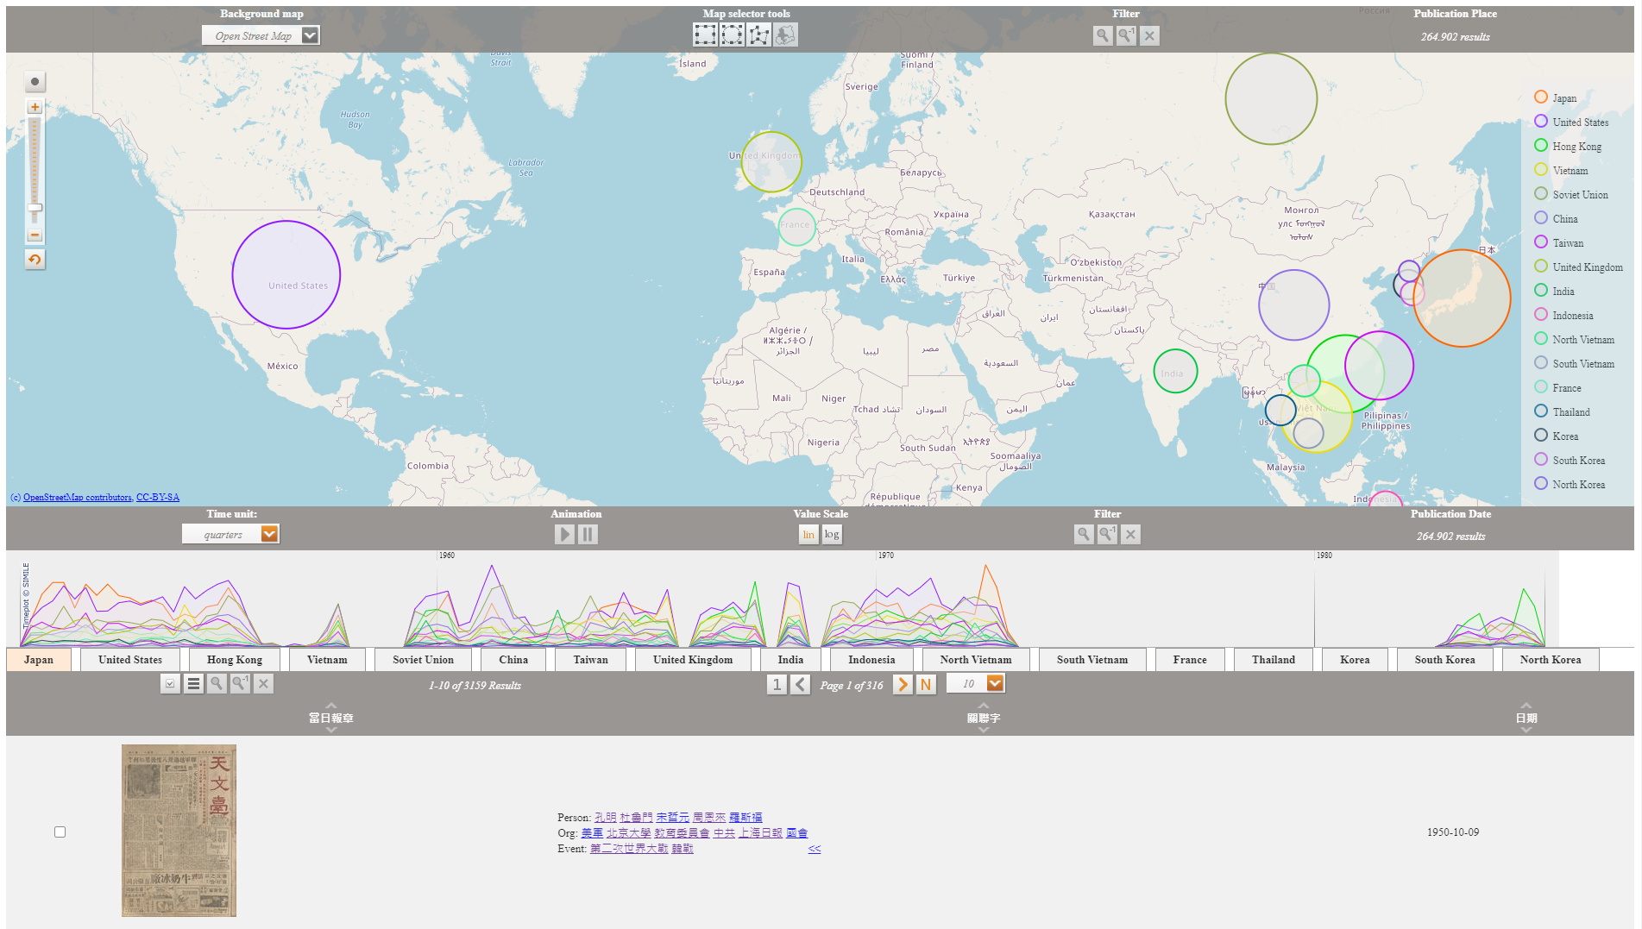Click the reset view arrow on the map
The width and height of the screenshot is (1642, 929).
(35, 259)
